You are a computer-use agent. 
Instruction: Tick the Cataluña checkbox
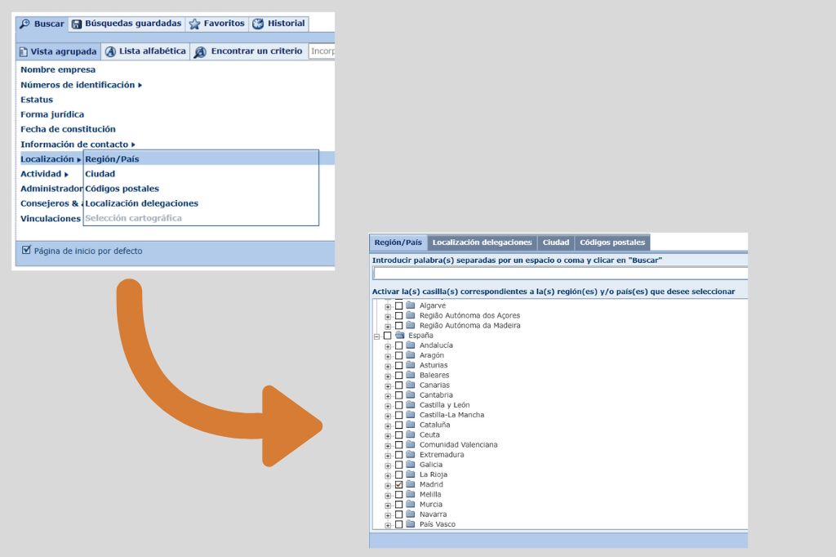click(x=399, y=425)
